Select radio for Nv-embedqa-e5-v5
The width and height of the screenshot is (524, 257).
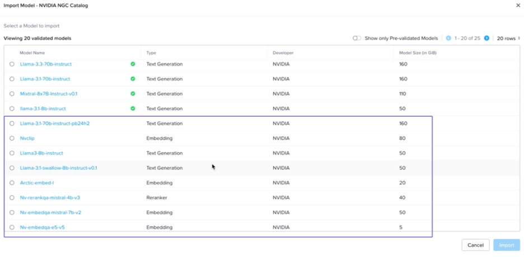12,227
